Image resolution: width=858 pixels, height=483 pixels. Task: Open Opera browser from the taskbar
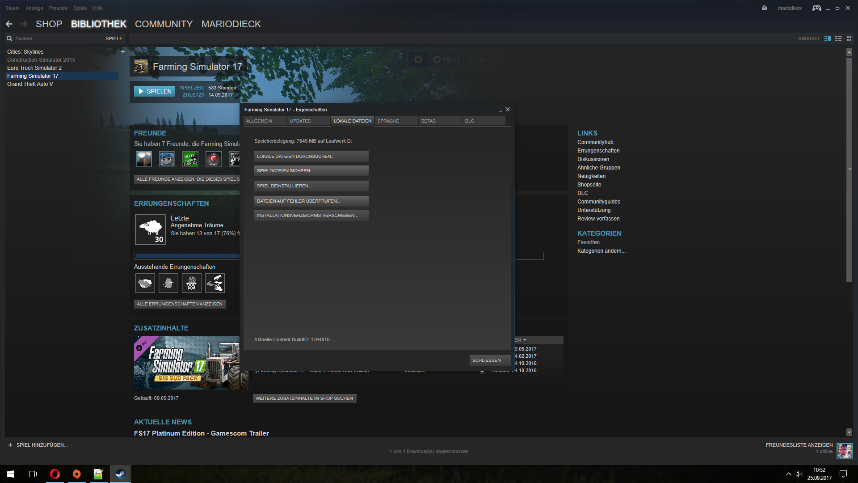(x=55, y=474)
